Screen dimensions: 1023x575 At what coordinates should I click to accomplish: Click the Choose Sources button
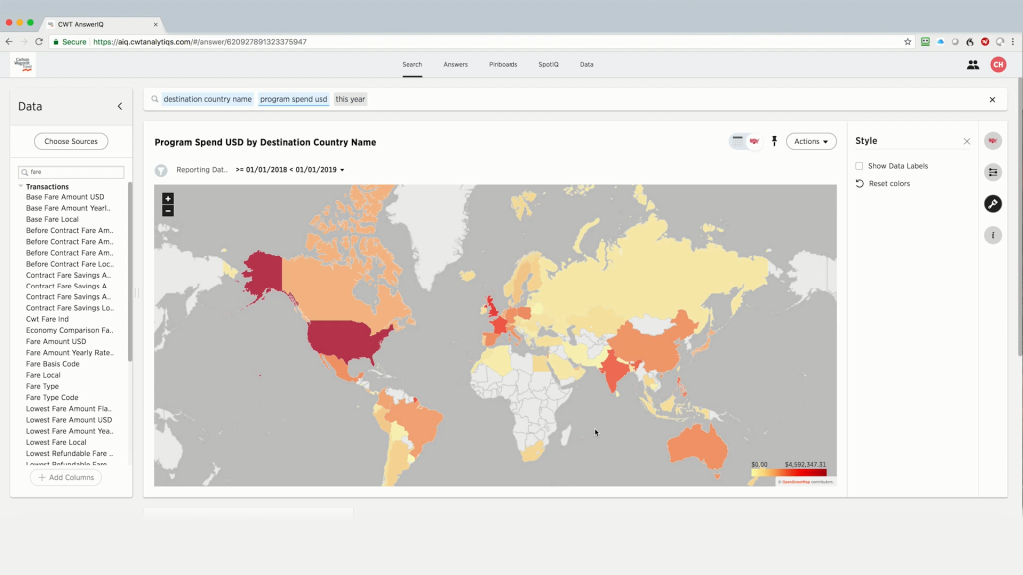[x=71, y=142]
